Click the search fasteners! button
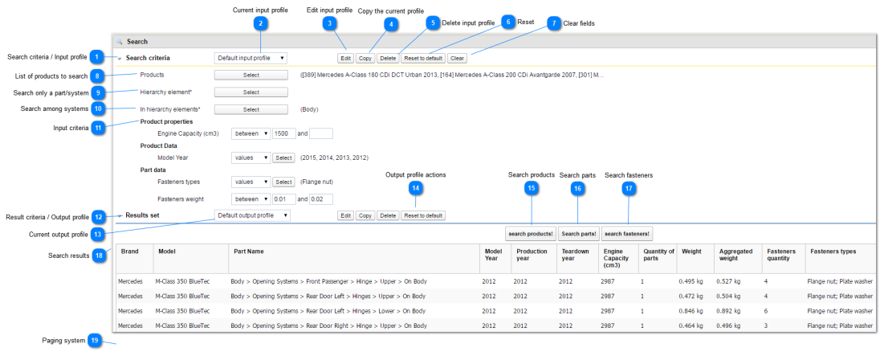 [x=627, y=234]
